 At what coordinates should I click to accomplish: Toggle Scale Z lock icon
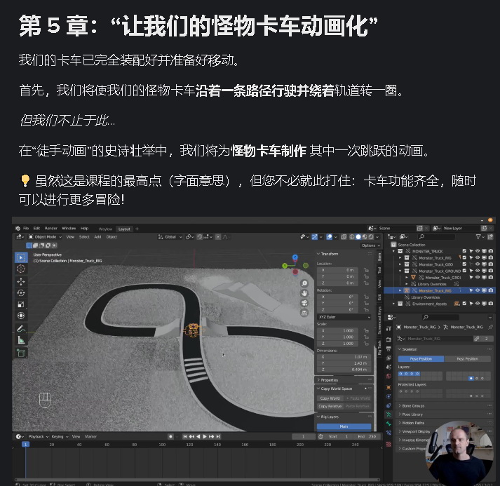click(366, 344)
